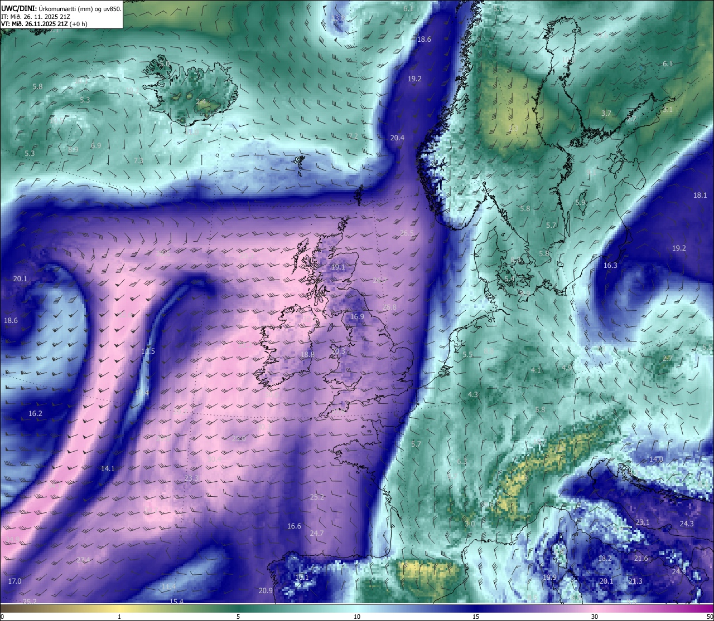
Task: Click the 21.3 value in the Tyrrhenian Sea
Action: tap(635, 581)
